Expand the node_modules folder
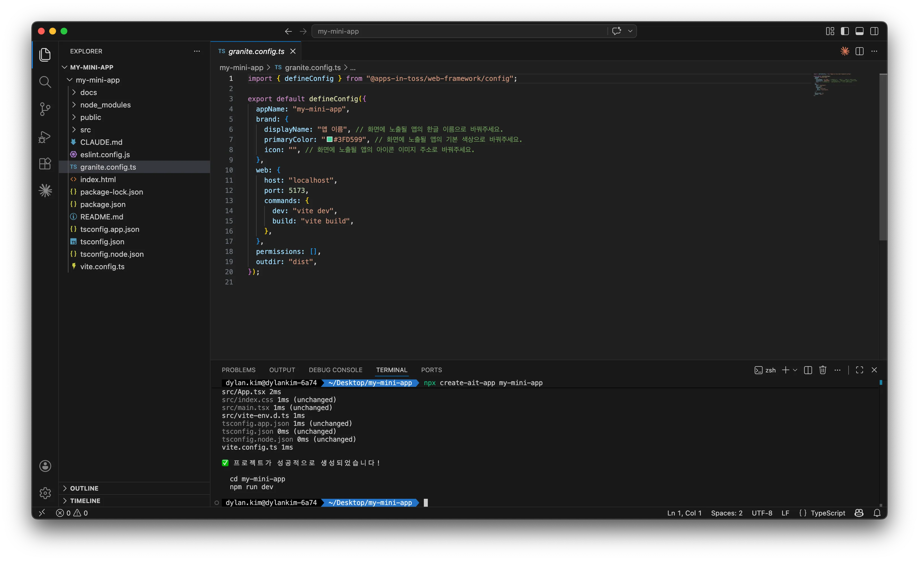 (x=106, y=105)
